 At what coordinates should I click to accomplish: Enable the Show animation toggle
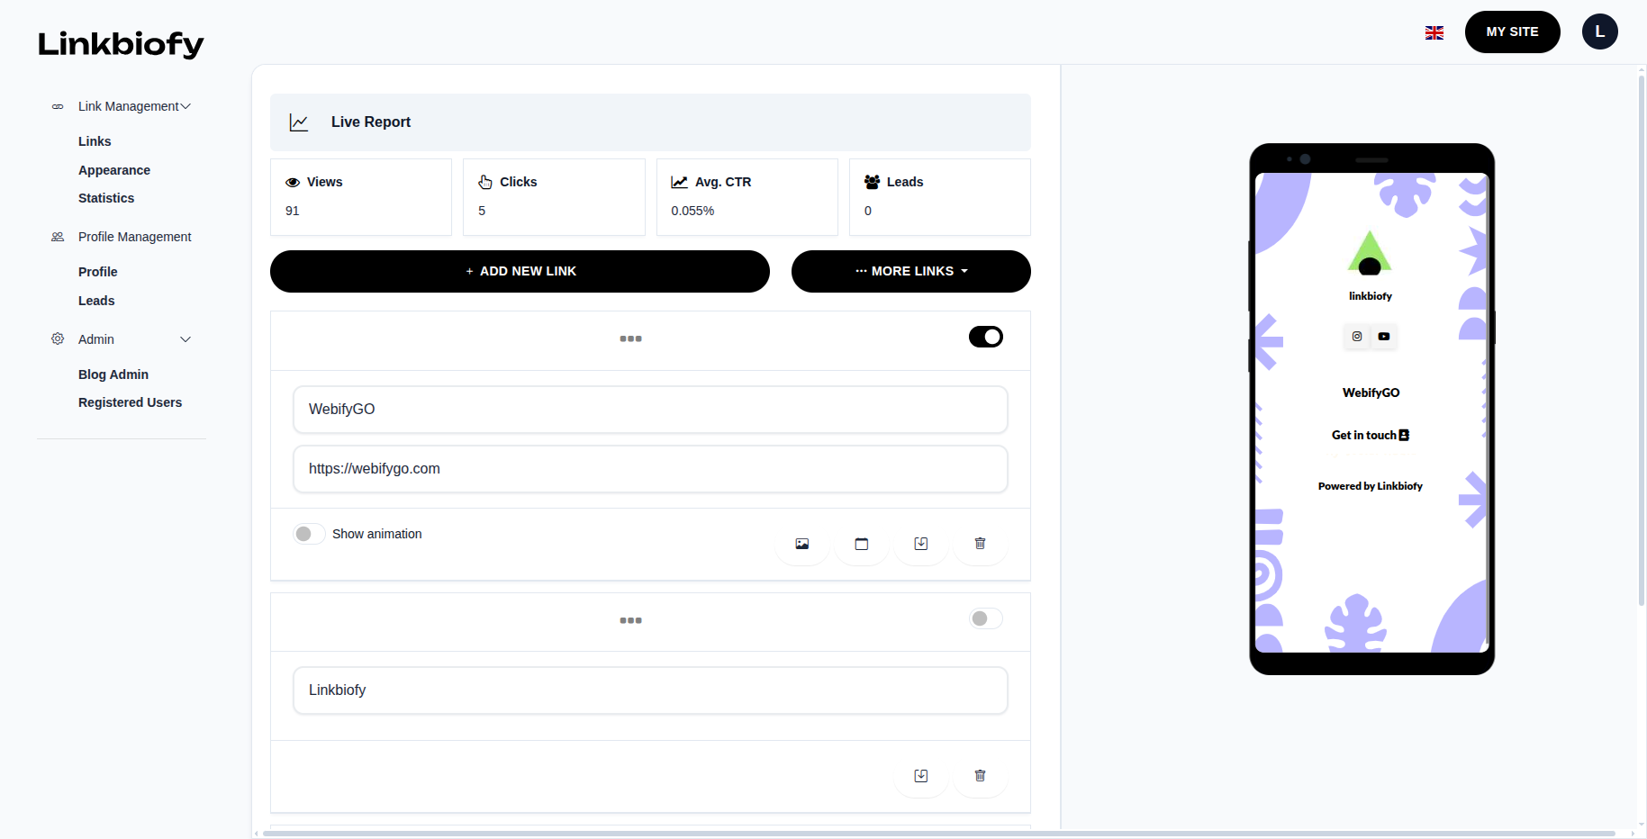coord(309,534)
